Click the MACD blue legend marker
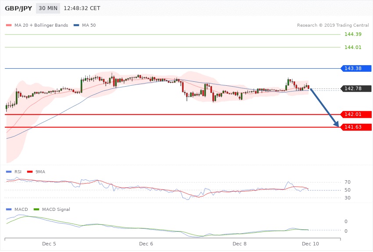This screenshot has height=252, width=373. [x=9, y=210]
